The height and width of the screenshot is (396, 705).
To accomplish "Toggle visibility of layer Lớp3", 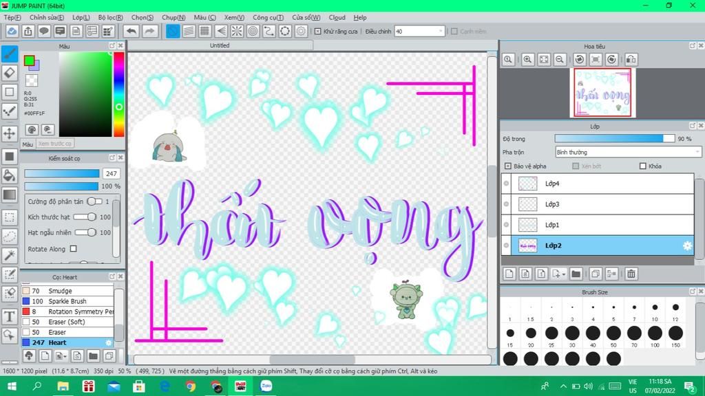I will pos(506,203).
